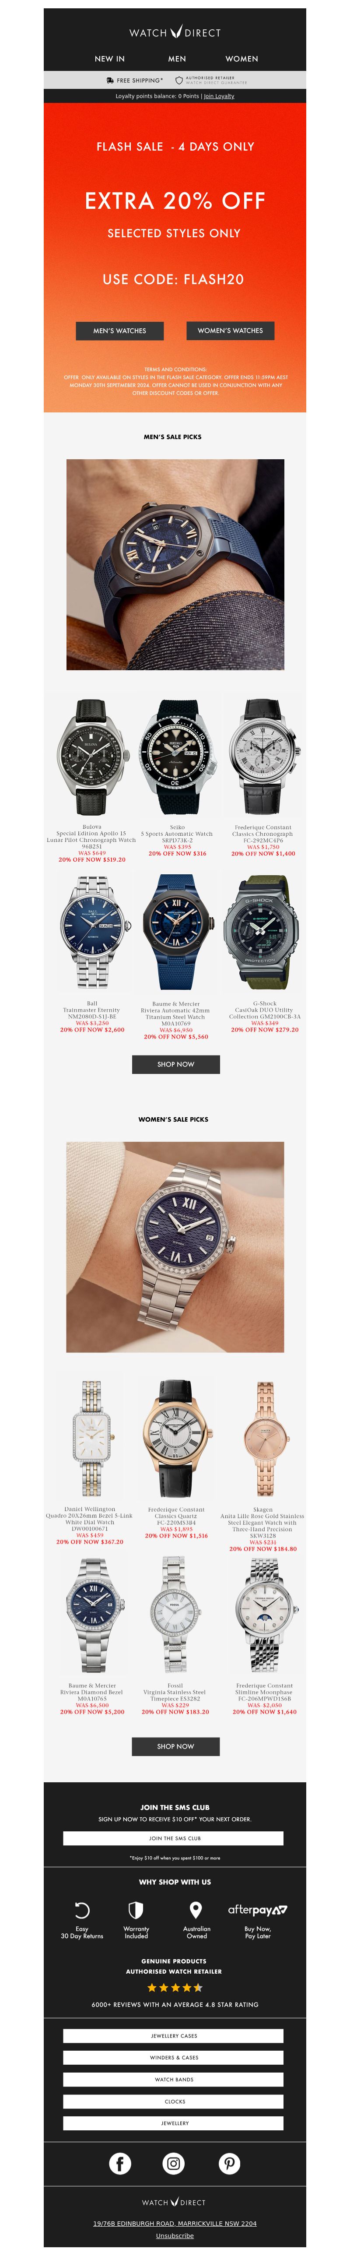Click the Australian Owned location pin icon

point(196,1910)
